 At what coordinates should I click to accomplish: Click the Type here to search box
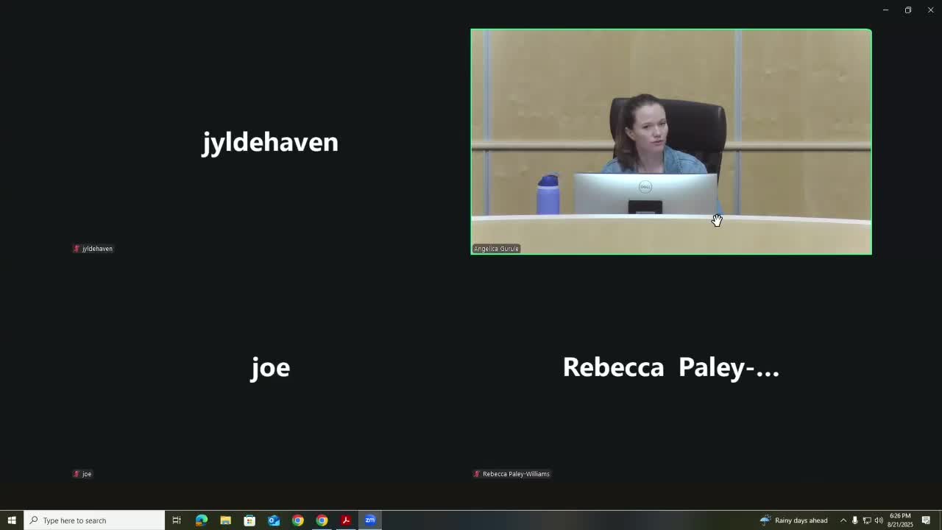pos(94,520)
